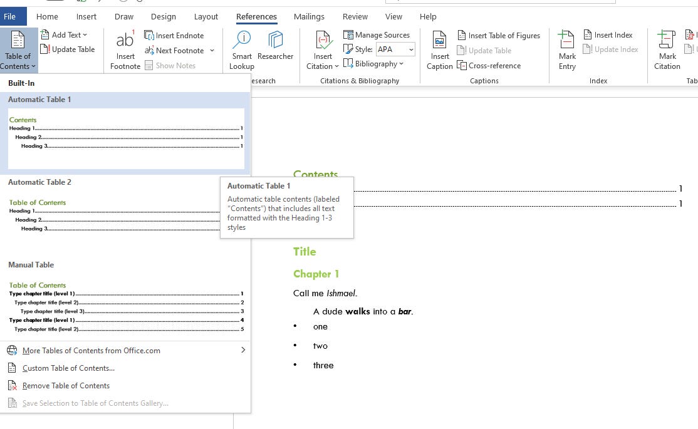Image resolution: width=698 pixels, height=429 pixels.
Task: Click the Mark Citation icon
Action: click(667, 39)
